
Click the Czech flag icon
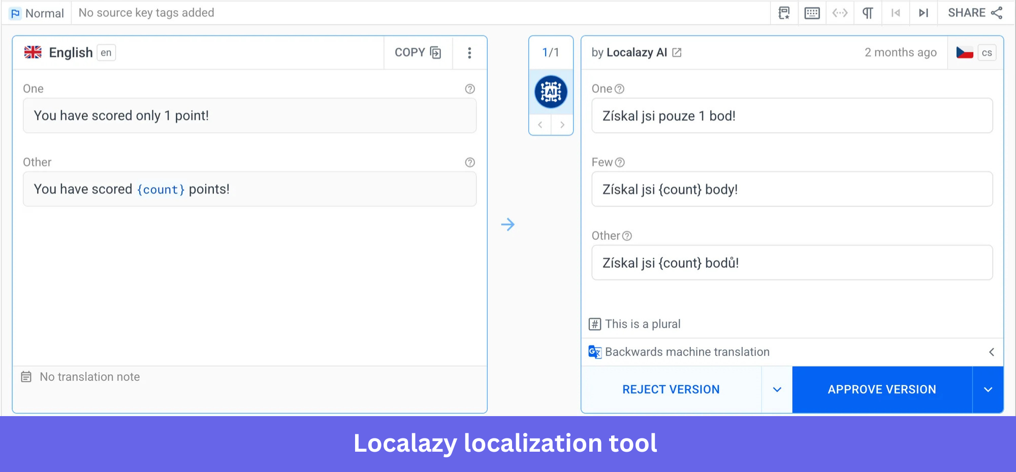964,52
